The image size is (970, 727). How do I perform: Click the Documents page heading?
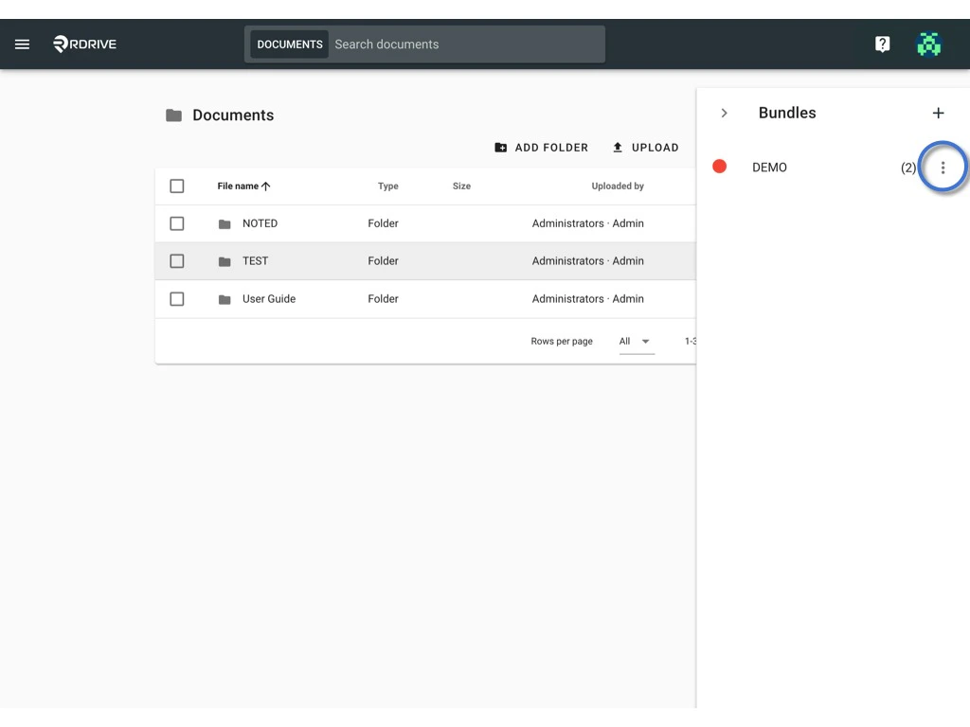233,115
